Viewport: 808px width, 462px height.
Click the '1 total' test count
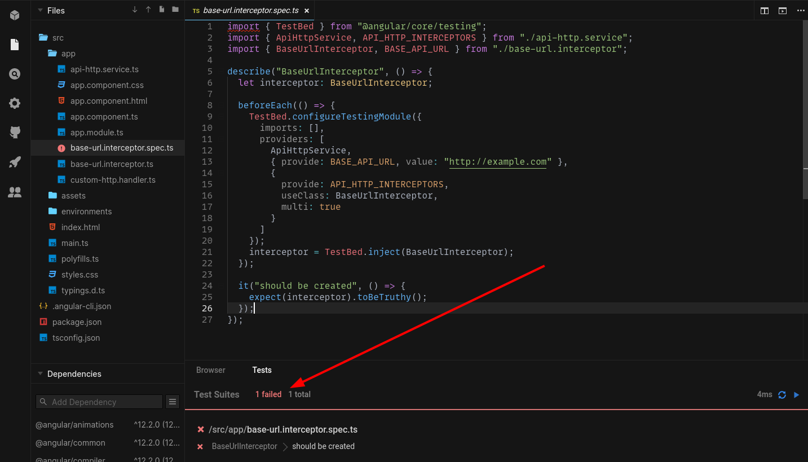[x=299, y=394]
